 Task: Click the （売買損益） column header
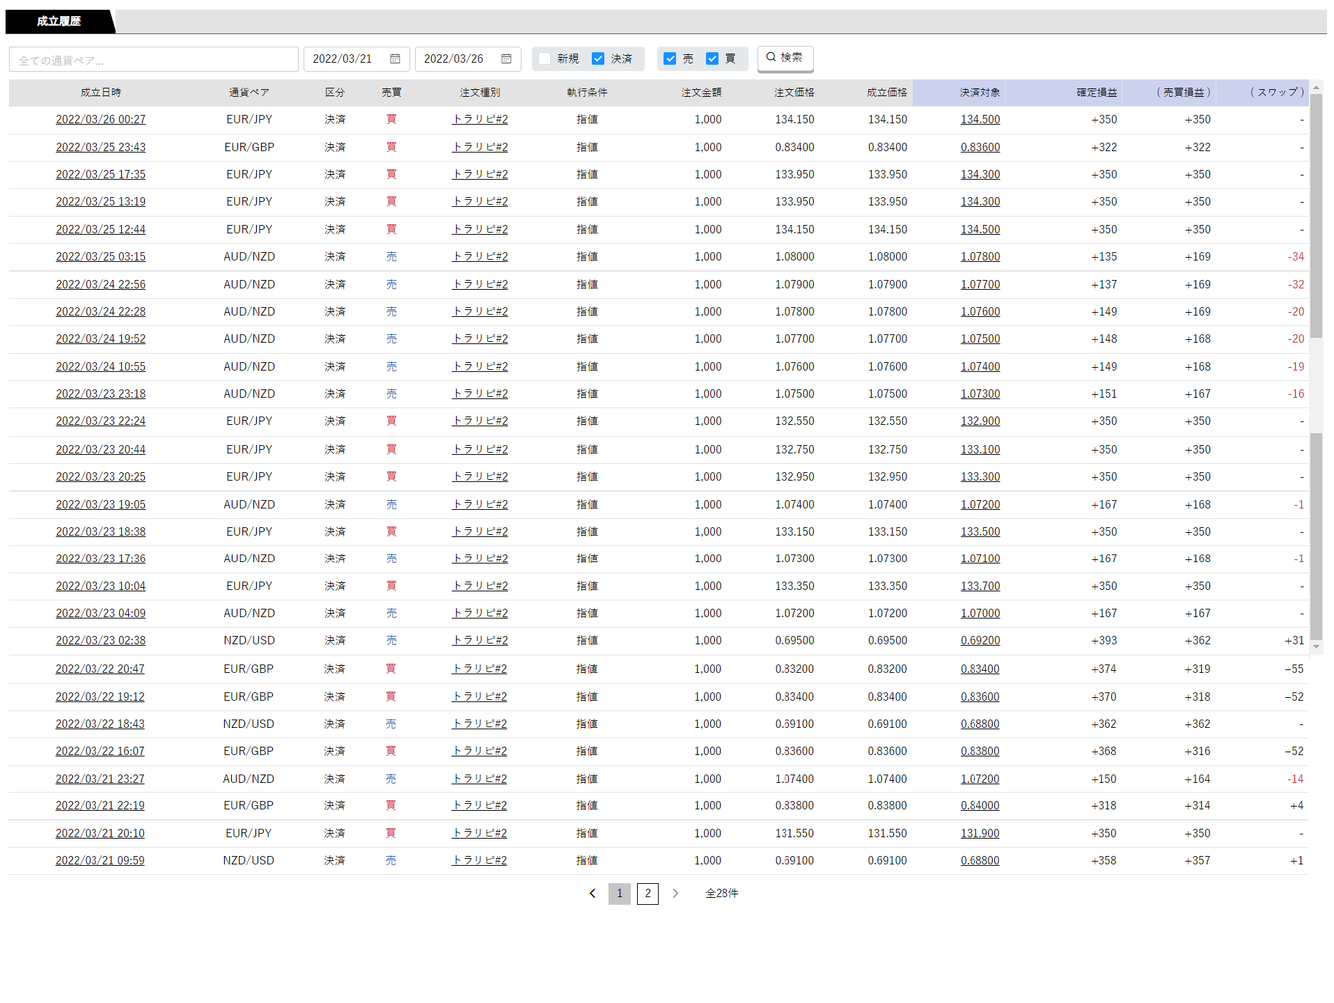coord(1184,93)
